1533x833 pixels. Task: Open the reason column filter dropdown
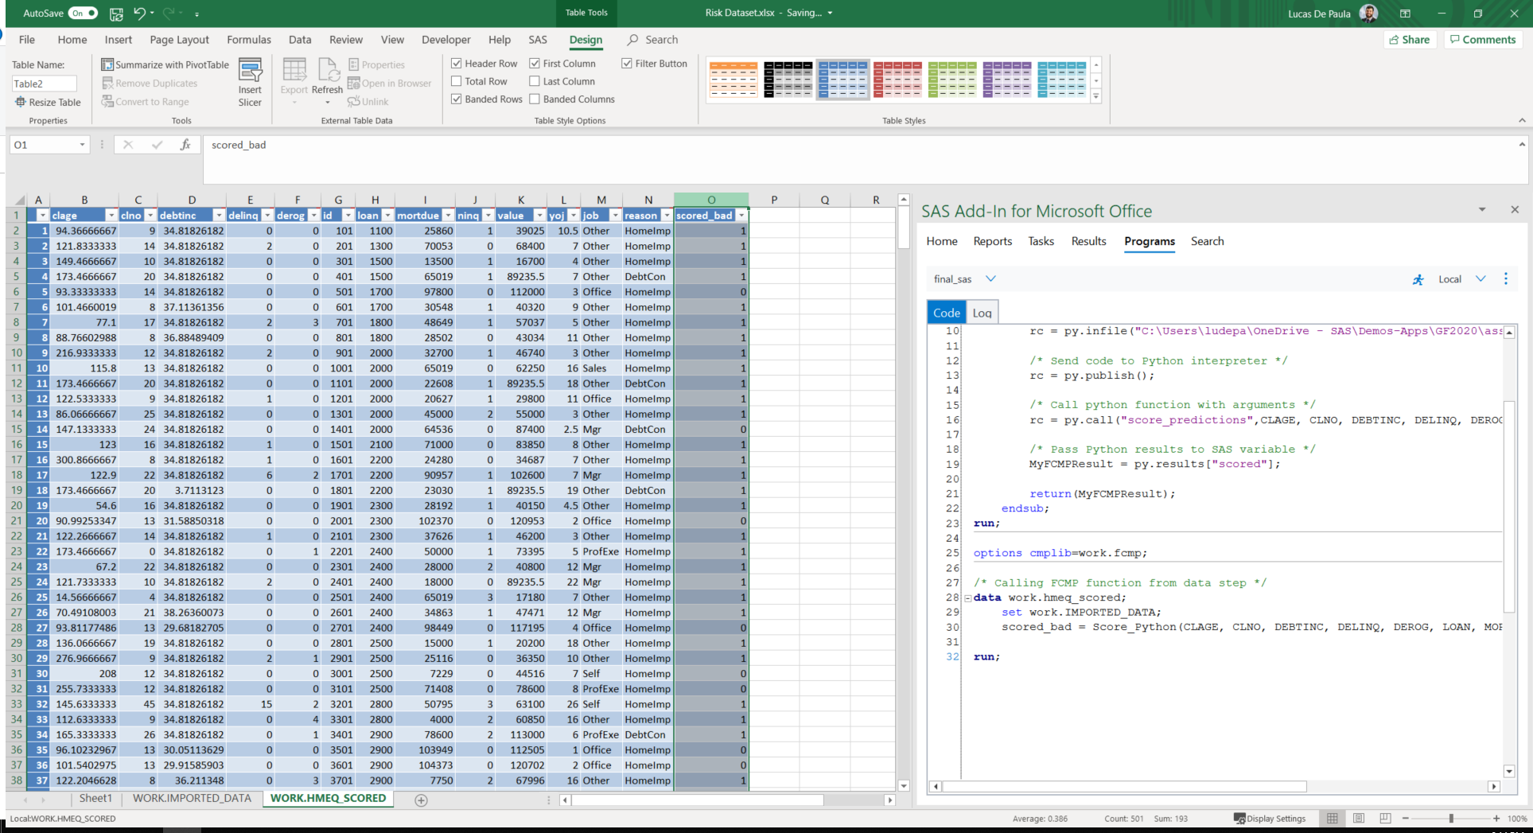click(x=666, y=216)
